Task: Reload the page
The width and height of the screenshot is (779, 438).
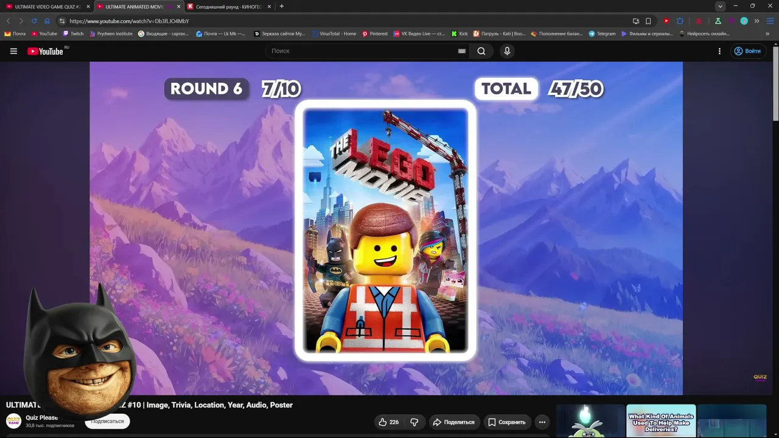Action: coord(34,21)
